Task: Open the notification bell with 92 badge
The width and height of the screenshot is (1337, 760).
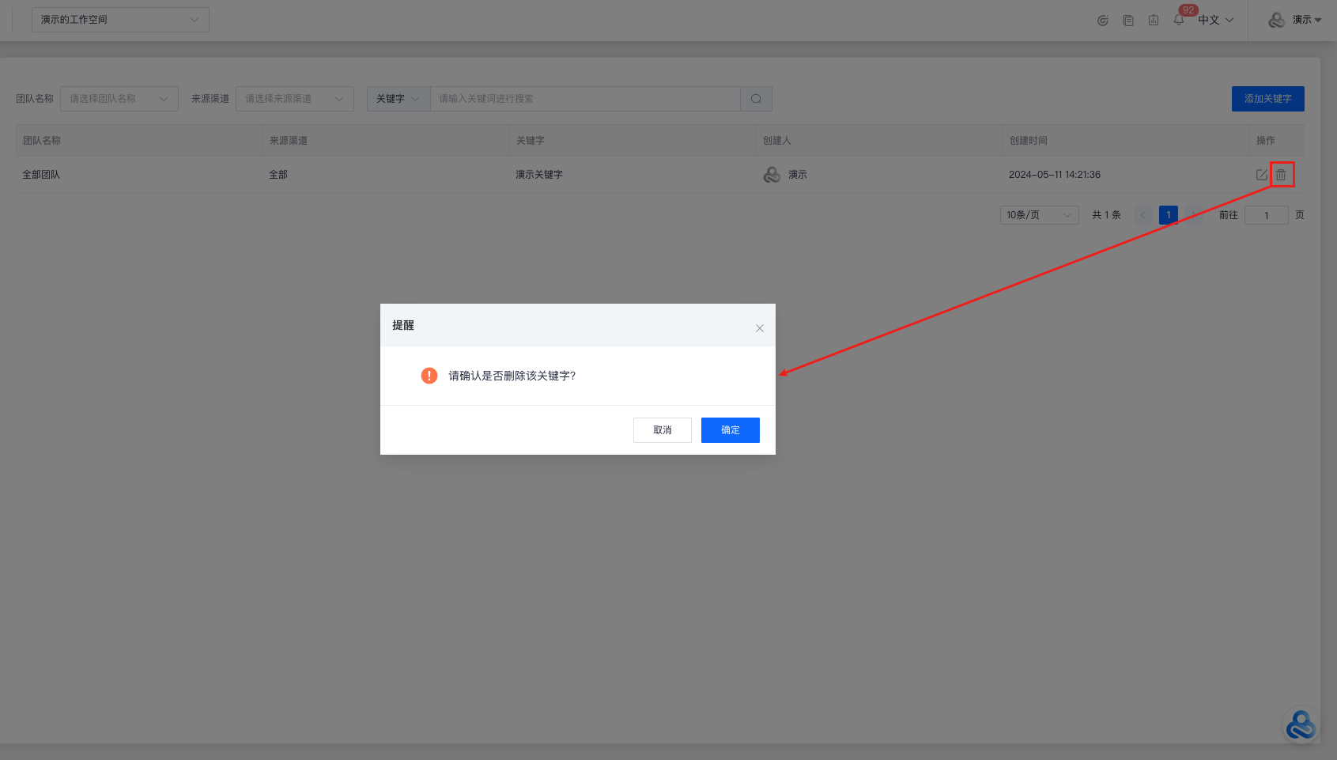Action: click(1179, 20)
